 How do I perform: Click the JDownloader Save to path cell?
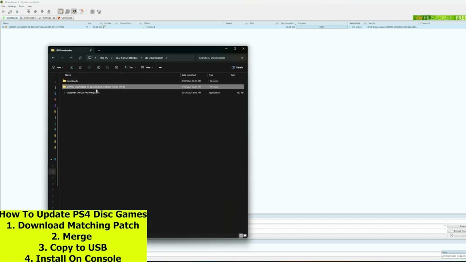point(392,27)
